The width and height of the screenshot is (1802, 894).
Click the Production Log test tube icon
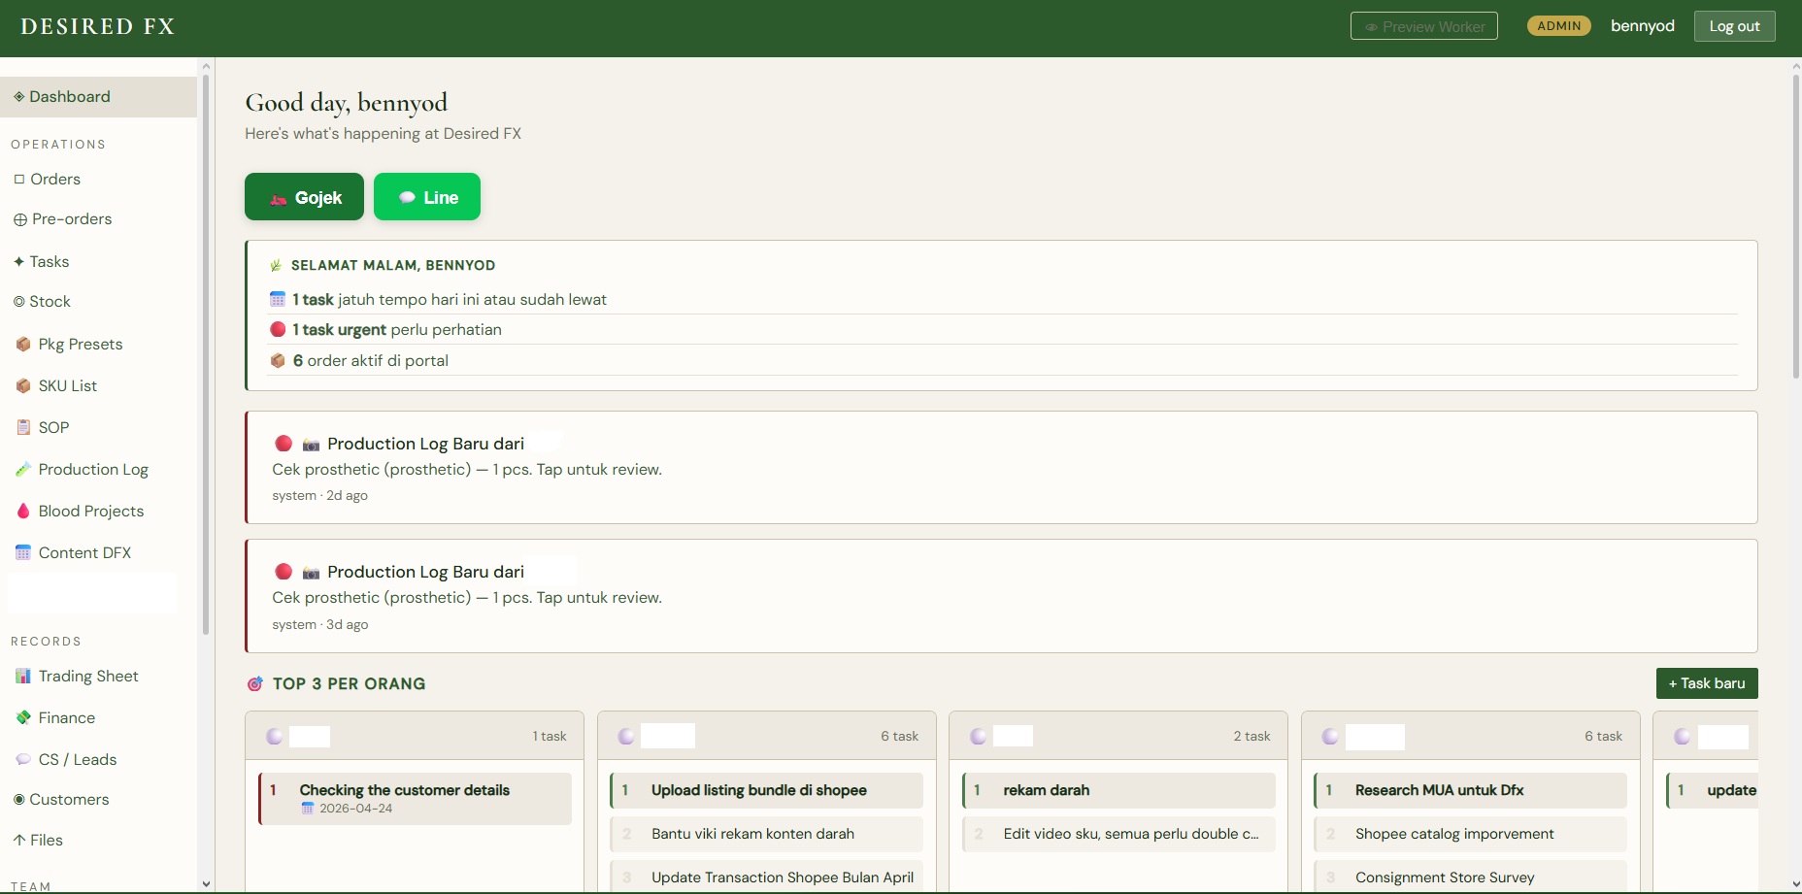[x=23, y=470]
